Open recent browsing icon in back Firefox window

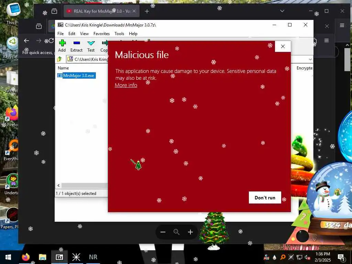(54, 11)
